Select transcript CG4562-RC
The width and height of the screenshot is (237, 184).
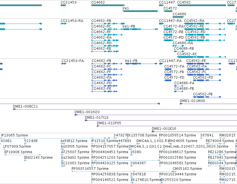pyautogui.click(x=201, y=57)
